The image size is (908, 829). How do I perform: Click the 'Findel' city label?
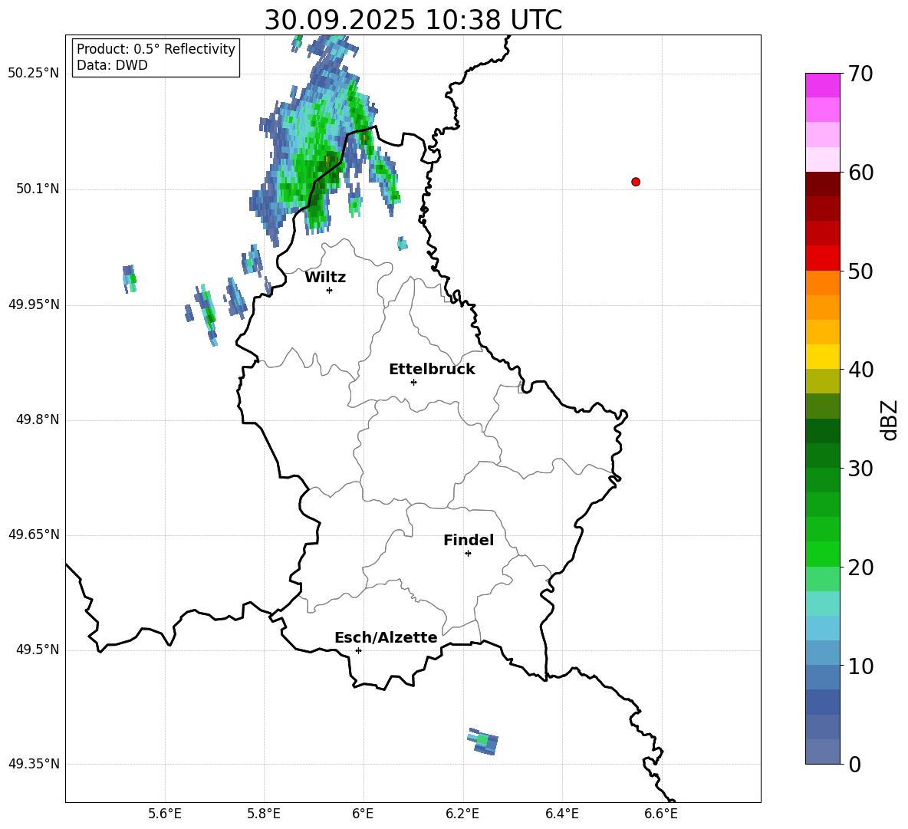(469, 540)
